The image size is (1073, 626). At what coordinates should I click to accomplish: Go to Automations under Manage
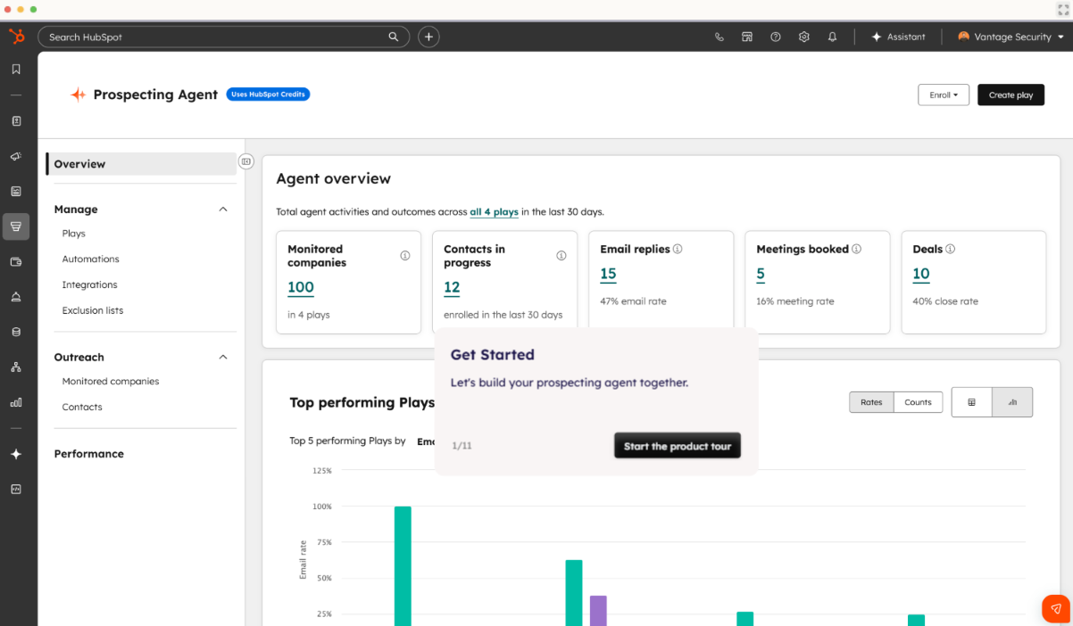coord(90,259)
